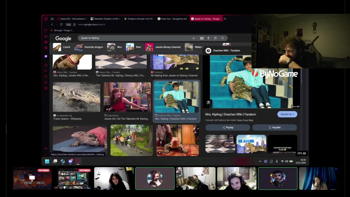This screenshot has height=197, width=350.
Task: Open Daha Fazla Bilgi link
Action: (x=245, y=120)
